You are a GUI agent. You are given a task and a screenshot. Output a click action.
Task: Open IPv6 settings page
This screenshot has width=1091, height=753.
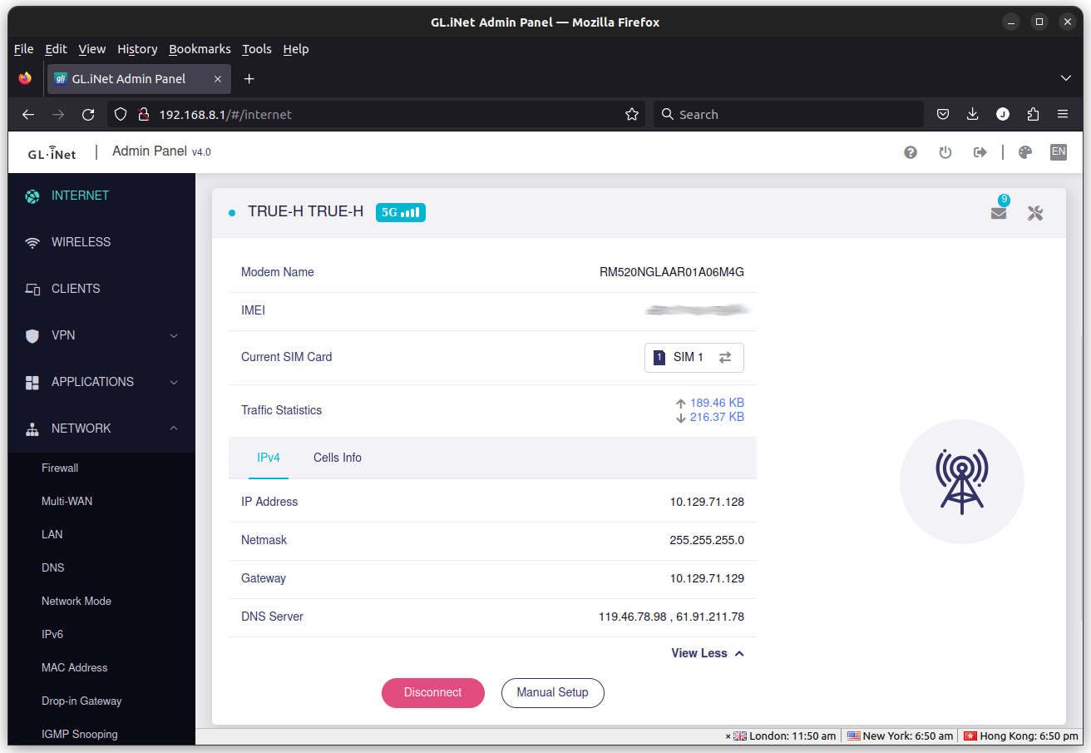[52, 634]
